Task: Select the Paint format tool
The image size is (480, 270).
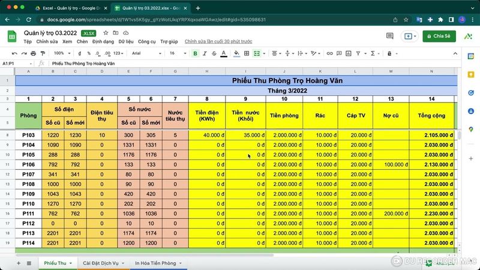Action: pyautogui.click(x=43, y=53)
